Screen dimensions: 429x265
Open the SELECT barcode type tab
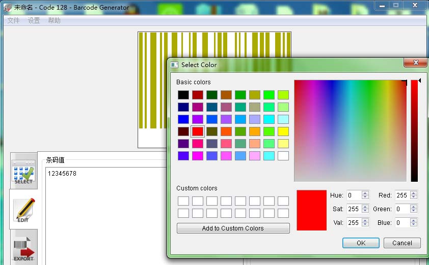point(23,171)
